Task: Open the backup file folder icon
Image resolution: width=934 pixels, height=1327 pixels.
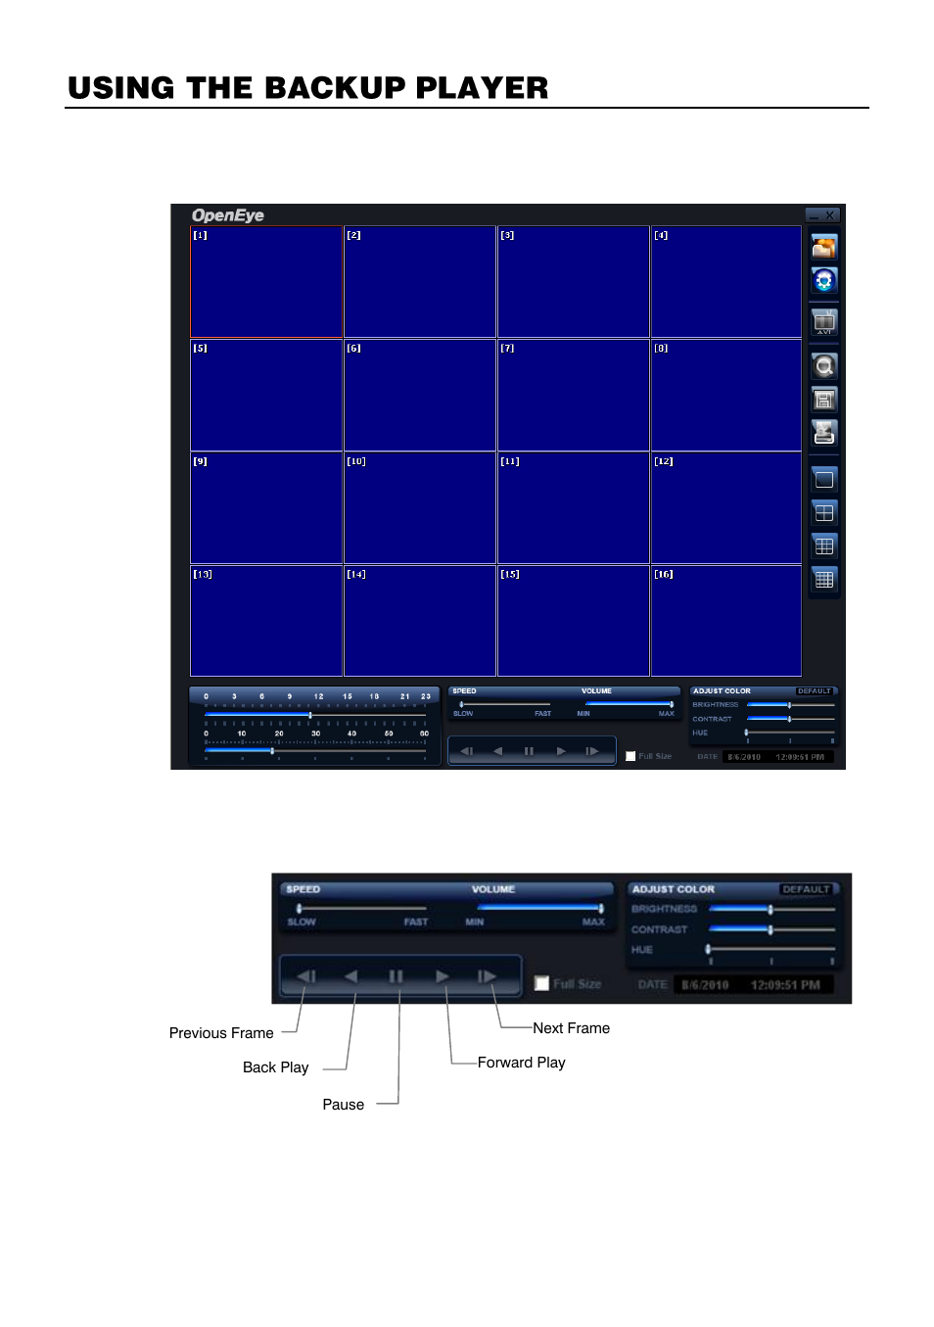Action: (824, 248)
